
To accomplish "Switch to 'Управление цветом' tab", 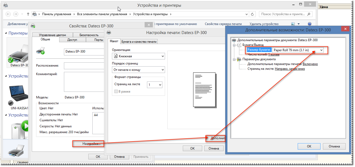I will tap(52, 35).
